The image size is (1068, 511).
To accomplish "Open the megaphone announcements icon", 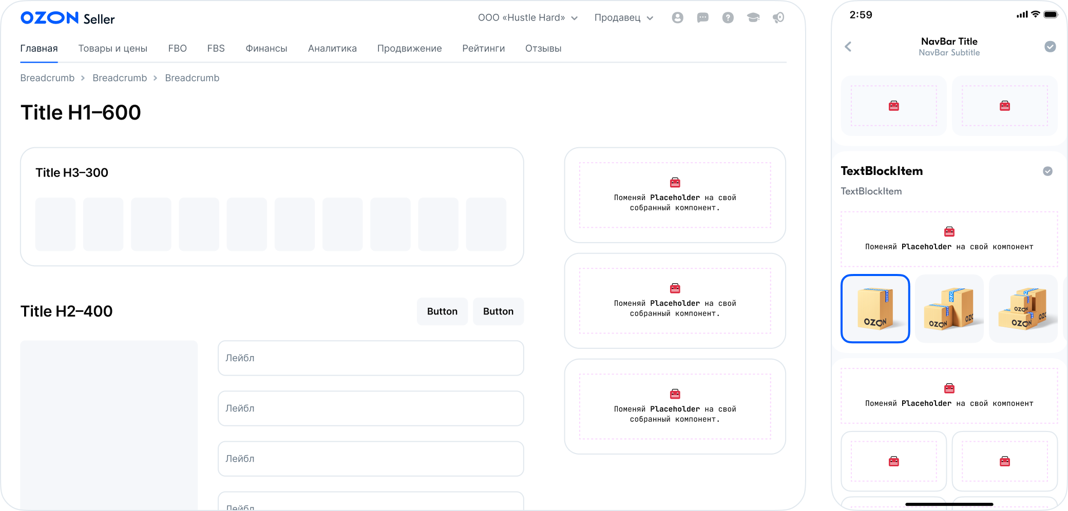I will tap(778, 17).
